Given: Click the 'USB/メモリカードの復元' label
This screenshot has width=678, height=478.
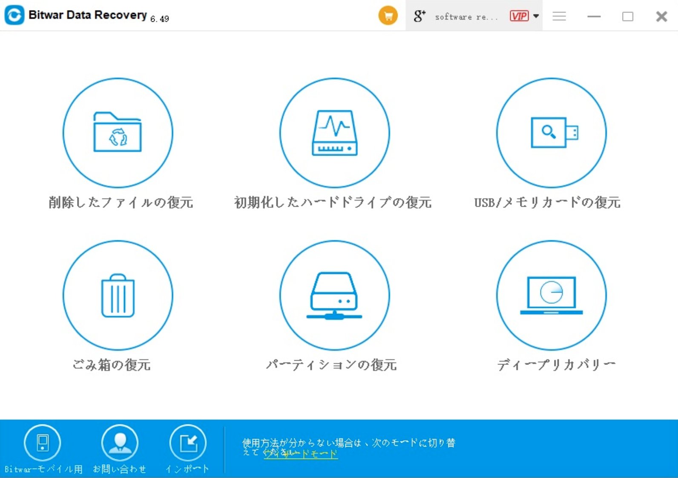Looking at the screenshot, I should (548, 202).
